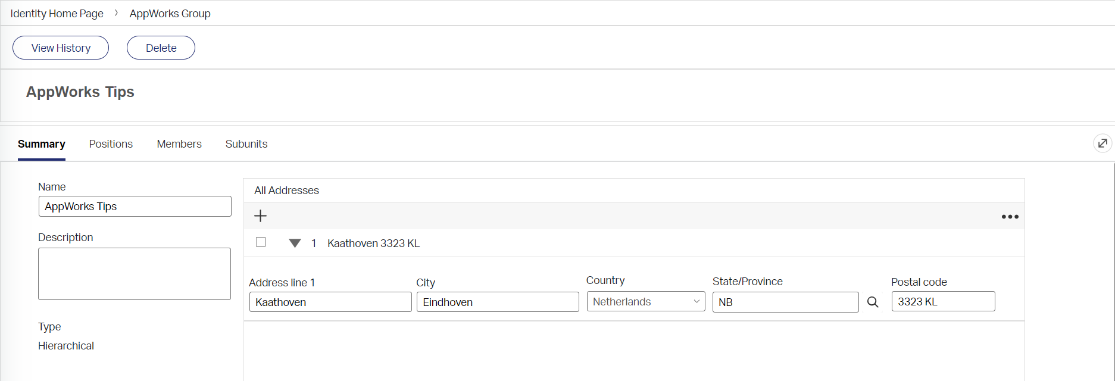The height and width of the screenshot is (381, 1115).
Task: Switch to the Summary tab
Action: (42, 144)
